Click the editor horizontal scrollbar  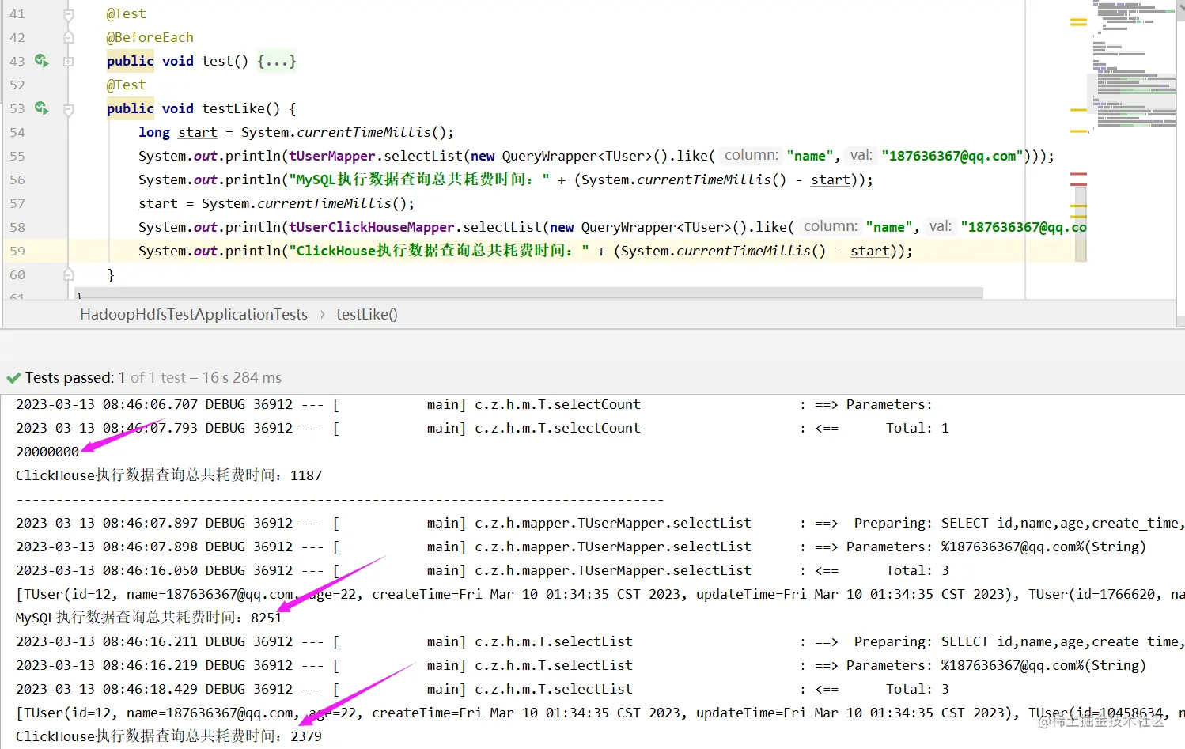tap(529, 293)
